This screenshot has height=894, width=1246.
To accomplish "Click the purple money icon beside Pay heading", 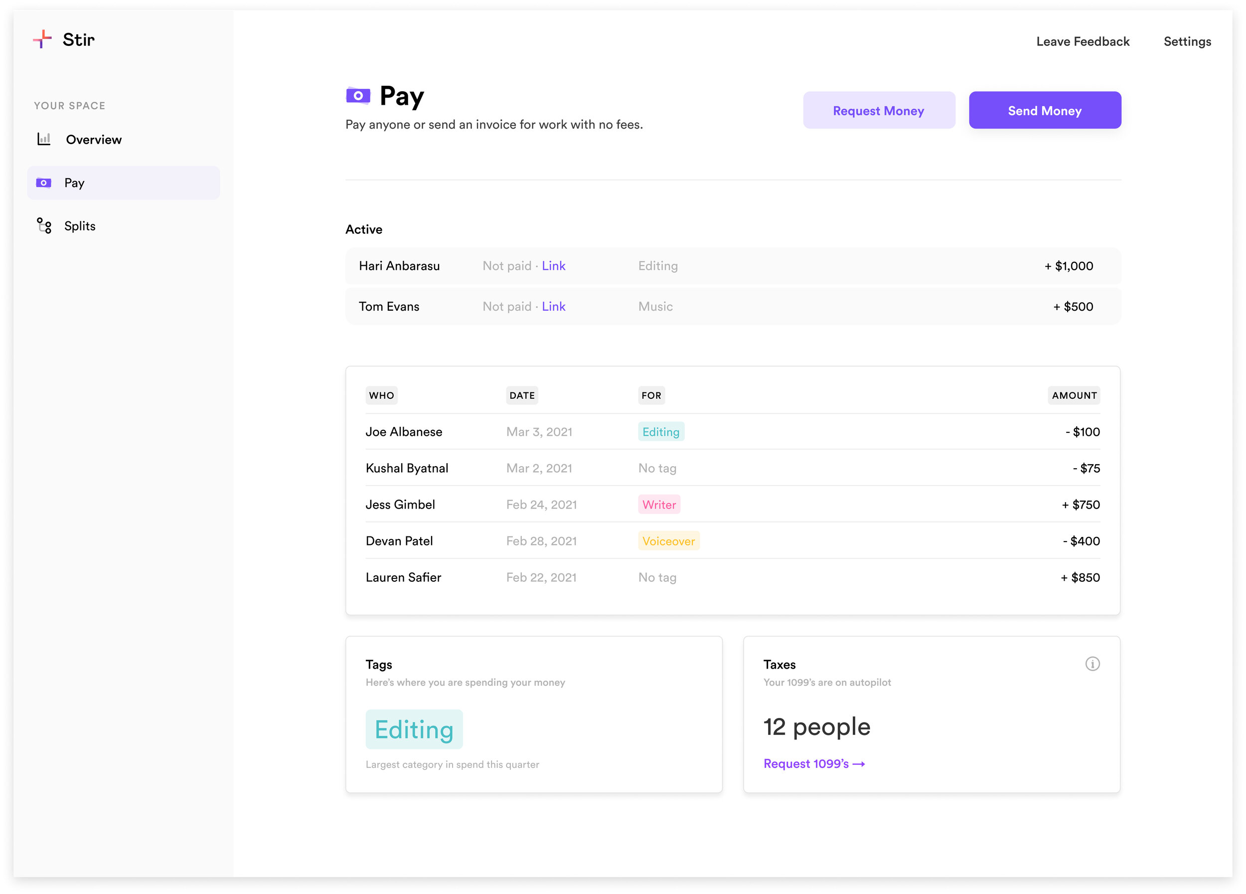I will (358, 96).
